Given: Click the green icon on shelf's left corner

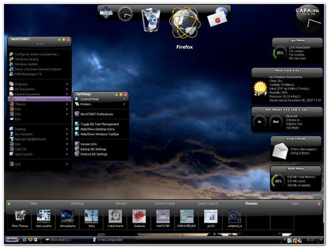Looking at the screenshot, I should click(9, 203).
